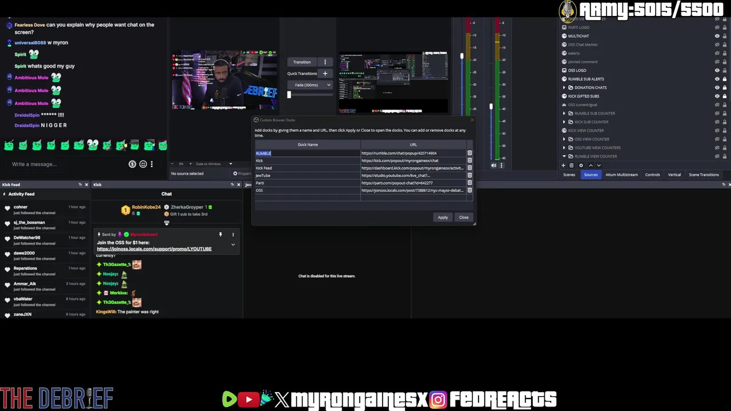Screen dimensions: 731x411
Task: Expand the DONATION CHATS group
Action: point(564,87)
